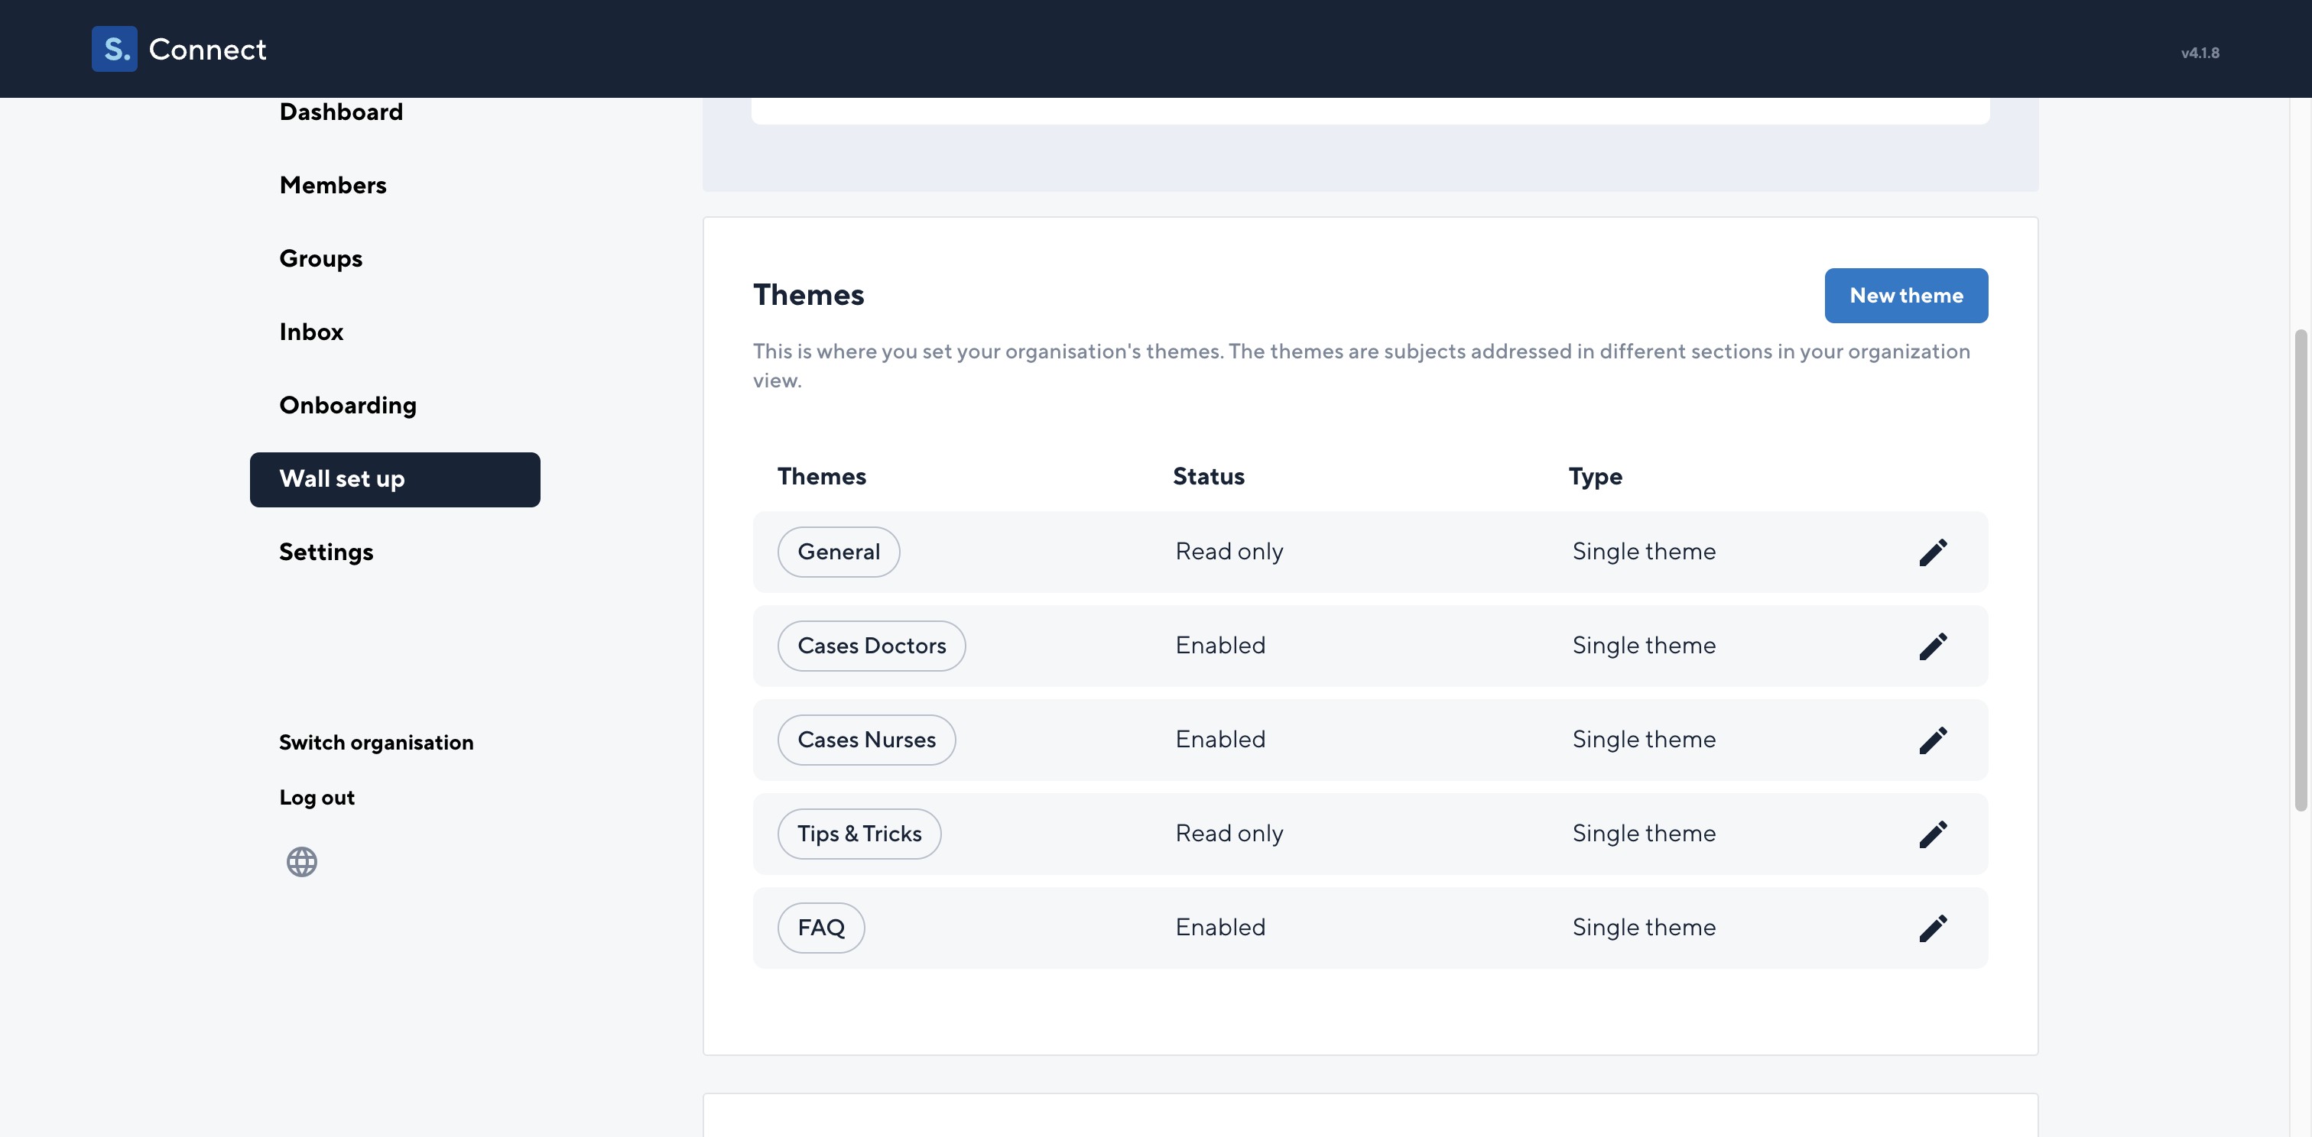Go to Members section
The height and width of the screenshot is (1137, 2312).
[x=333, y=186]
